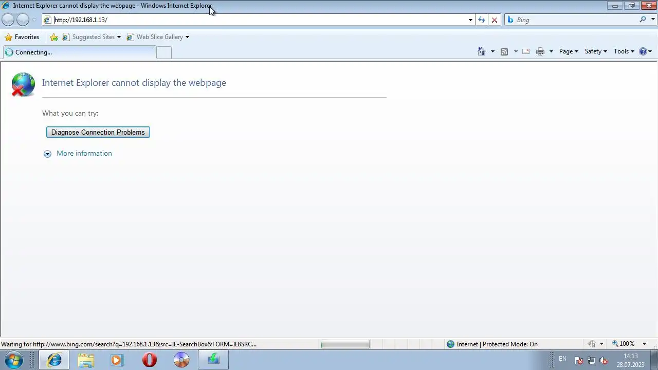
Task: Click the Refresh icon next to address bar
Action: pyautogui.click(x=481, y=20)
